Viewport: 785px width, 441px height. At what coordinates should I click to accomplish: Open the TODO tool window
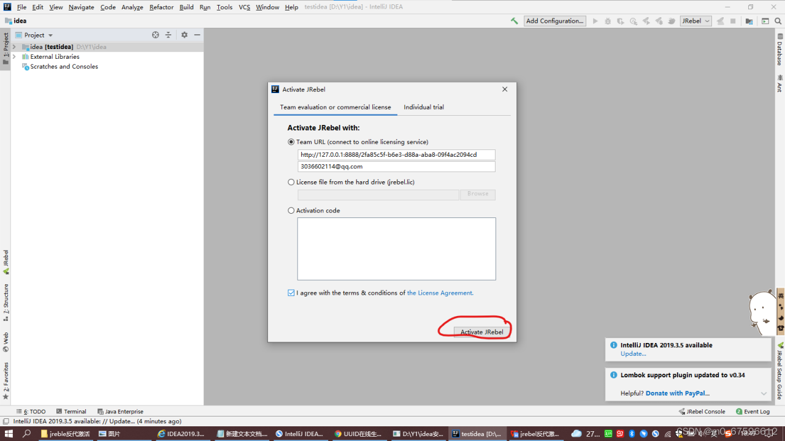point(31,412)
